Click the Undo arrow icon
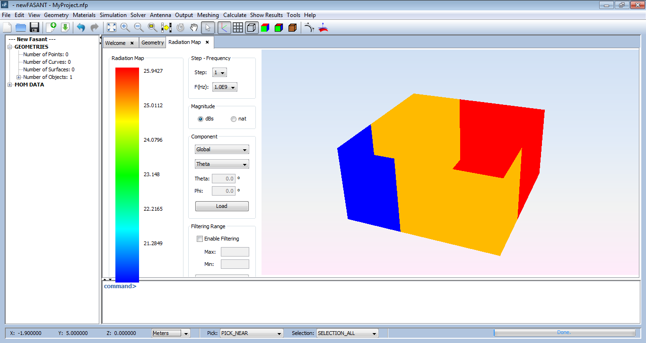This screenshot has height=343, width=646. (81, 27)
